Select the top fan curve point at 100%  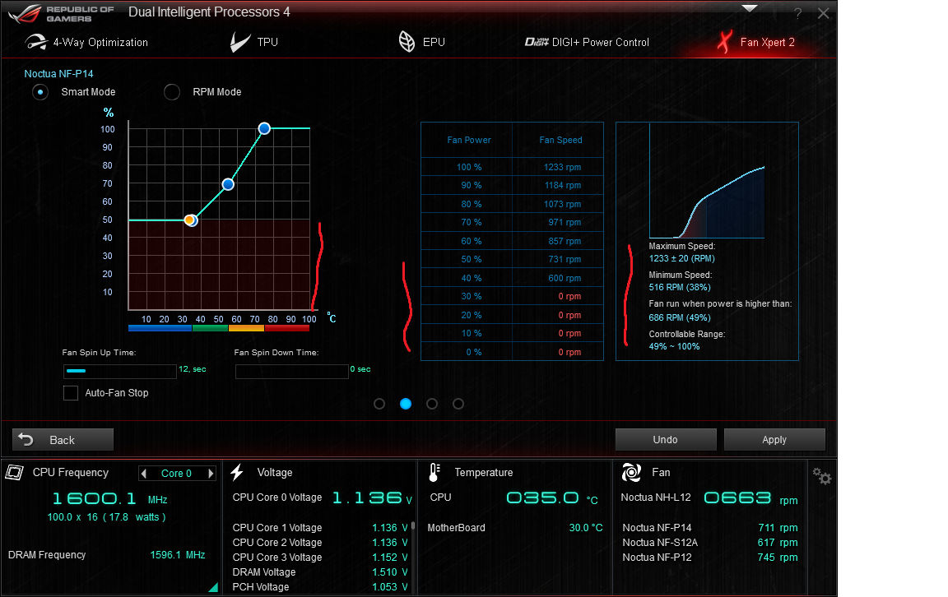pos(264,128)
